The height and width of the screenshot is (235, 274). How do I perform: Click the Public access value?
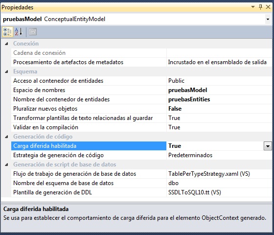pos(176,81)
